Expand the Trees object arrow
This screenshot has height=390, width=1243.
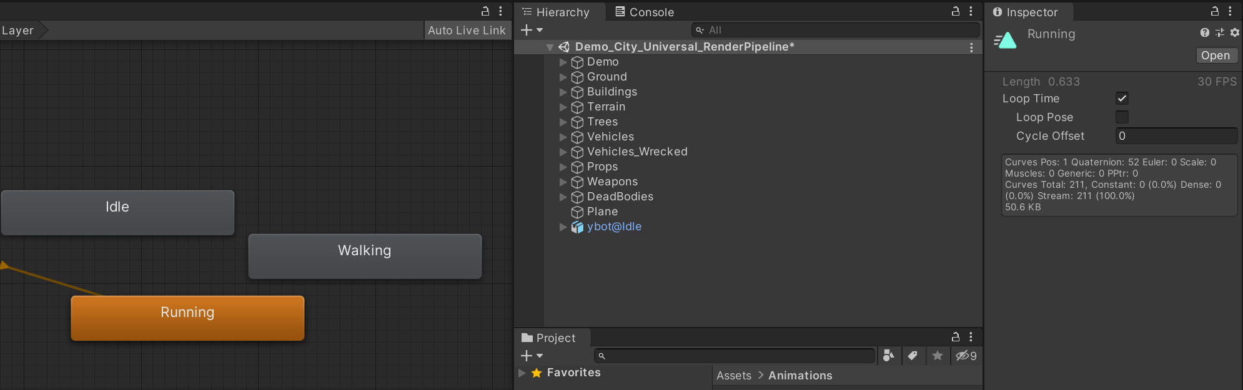coord(563,122)
